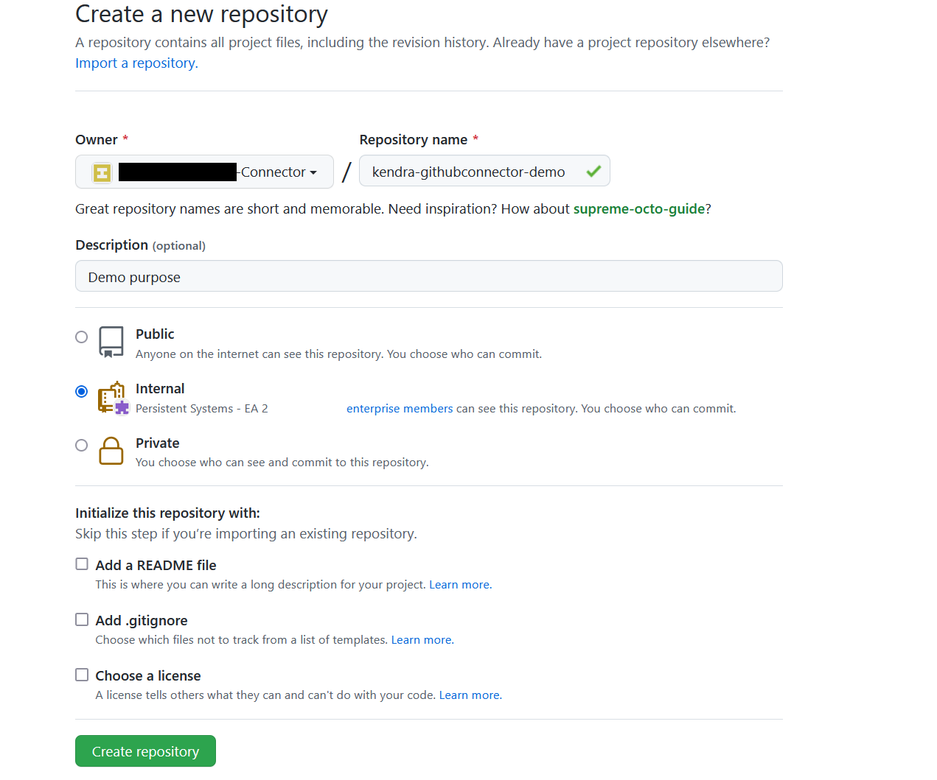
Task: Click the supreme-octo-guide name suggestion
Action: click(639, 209)
